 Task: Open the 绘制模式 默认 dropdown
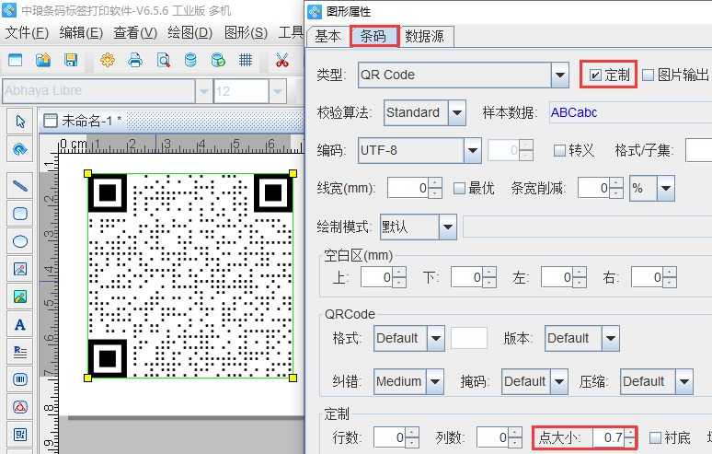448,227
